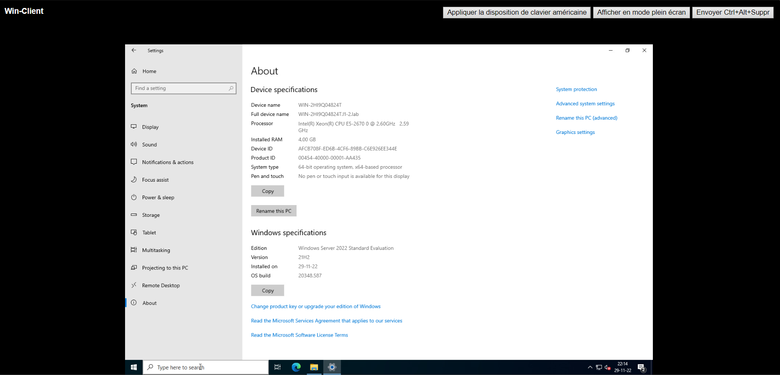Click Change product key or upgrade link

click(x=316, y=306)
